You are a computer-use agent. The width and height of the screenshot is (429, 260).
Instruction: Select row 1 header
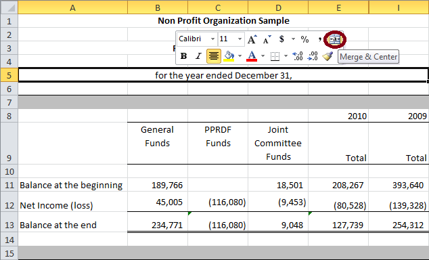[9, 21]
